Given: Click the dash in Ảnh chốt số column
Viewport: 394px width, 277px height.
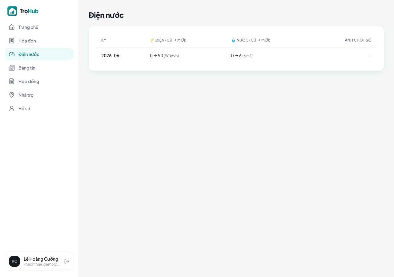Looking at the screenshot, I should (370, 56).
